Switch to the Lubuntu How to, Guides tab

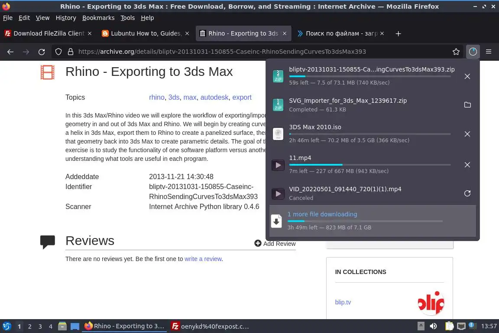pyautogui.click(x=146, y=33)
